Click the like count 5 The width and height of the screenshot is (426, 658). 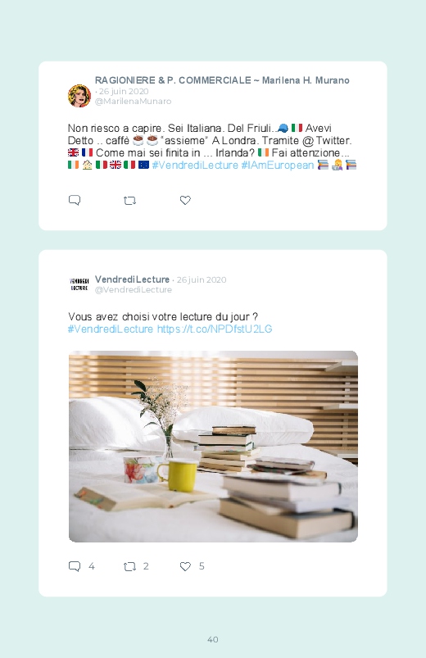pyautogui.click(x=202, y=566)
